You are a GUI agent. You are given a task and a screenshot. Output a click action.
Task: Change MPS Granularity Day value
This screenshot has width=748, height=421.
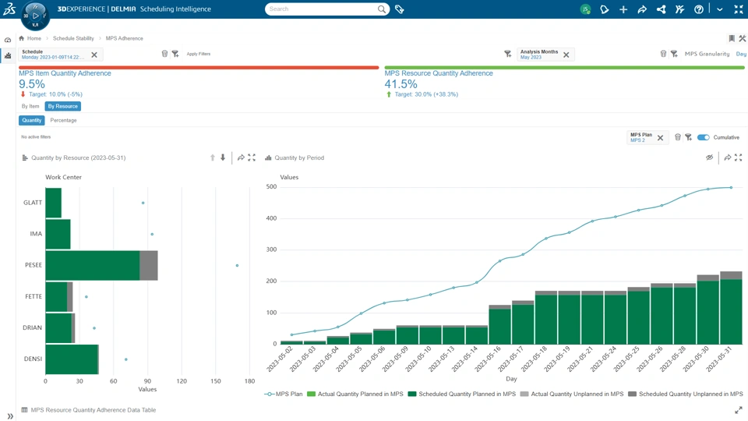pyautogui.click(x=741, y=54)
